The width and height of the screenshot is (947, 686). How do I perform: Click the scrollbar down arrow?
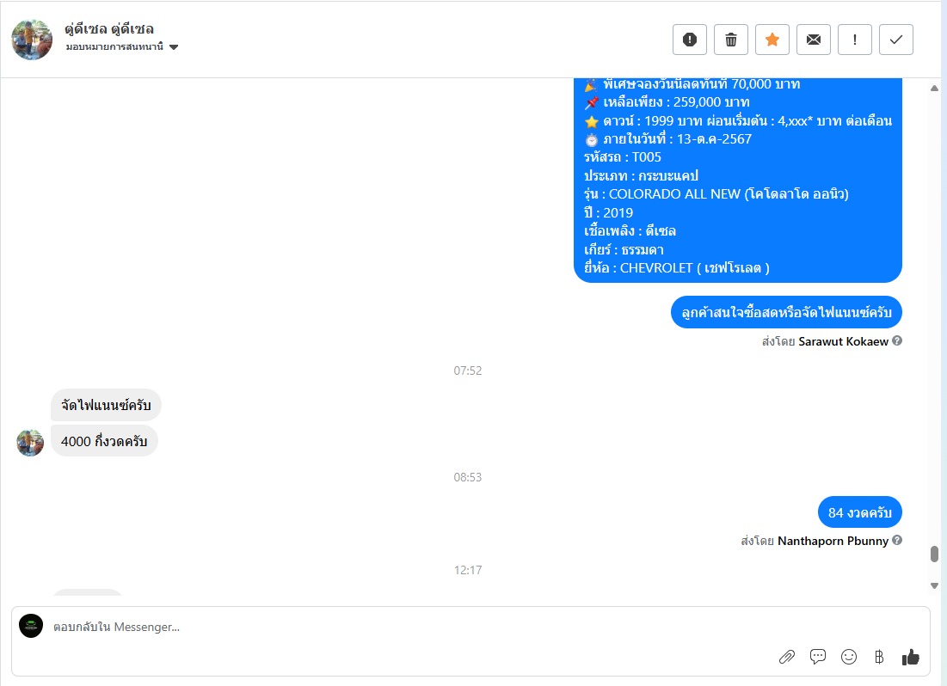point(934,585)
